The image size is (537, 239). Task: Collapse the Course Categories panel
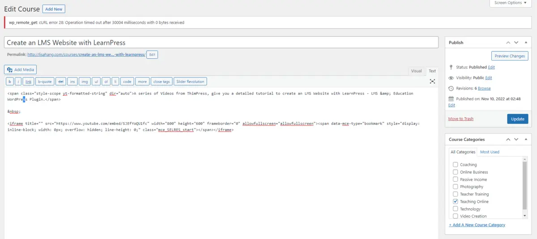(525, 139)
